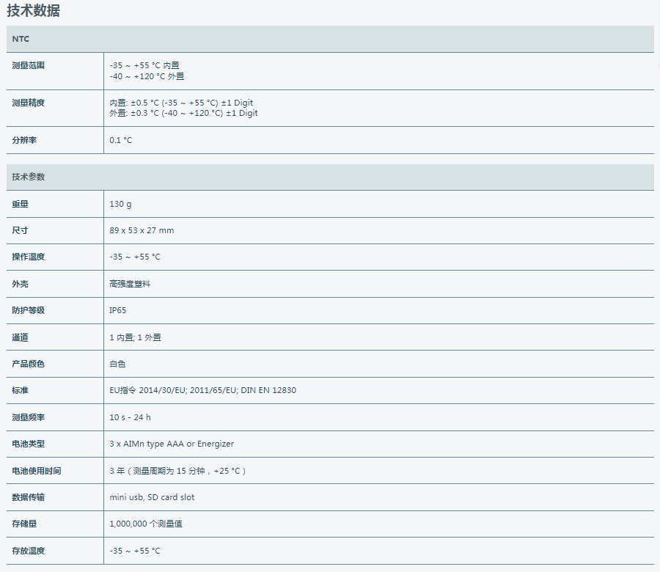The width and height of the screenshot is (660, 572).
Task: Click the -40 ~ +120 °C 外置 range text
Action: (147, 76)
